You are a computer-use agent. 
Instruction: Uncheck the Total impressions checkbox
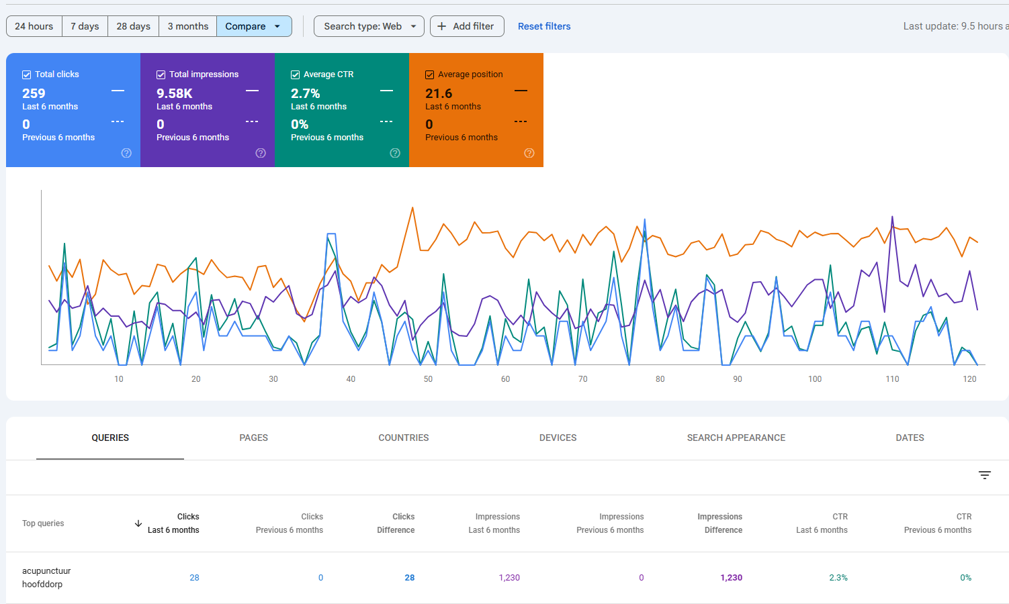click(x=161, y=74)
